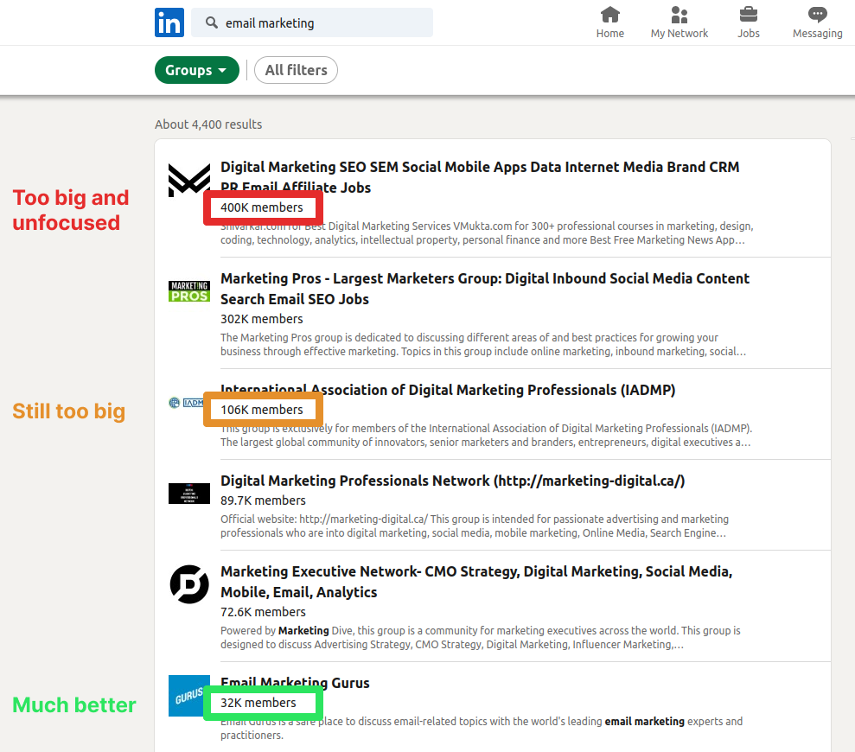Click the VMukta.com courses description
Image resolution: width=855 pixels, height=752 pixels.
tap(487, 233)
